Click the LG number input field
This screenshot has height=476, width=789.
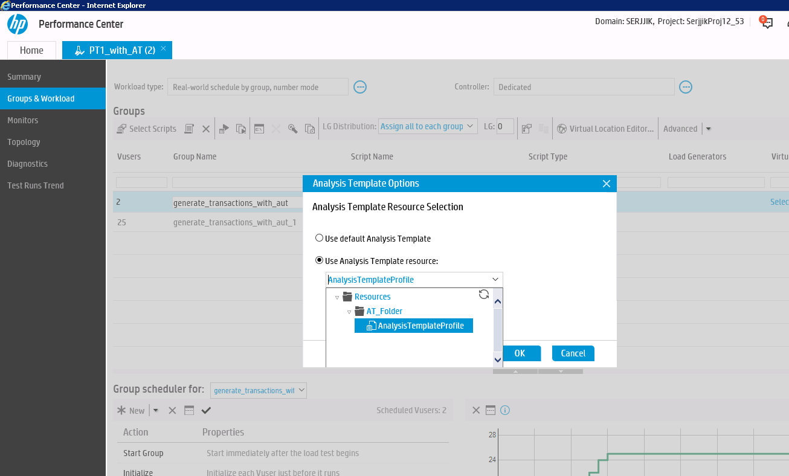(x=505, y=126)
